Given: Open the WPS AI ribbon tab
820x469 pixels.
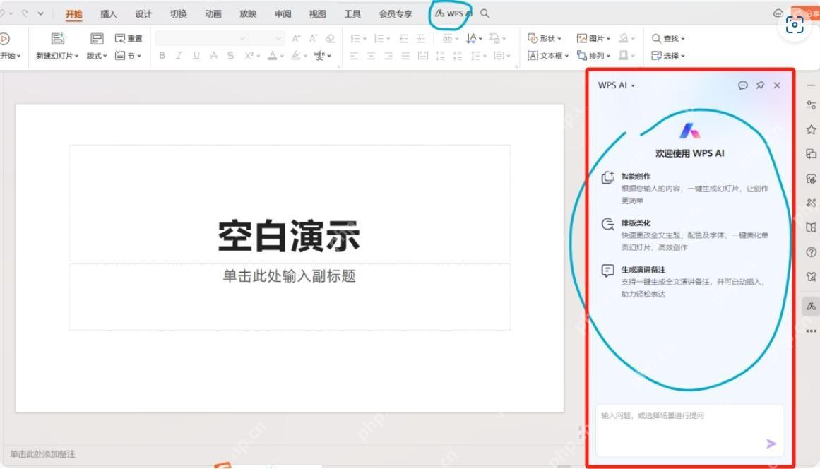Looking at the screenshot, I should [453, 13].
